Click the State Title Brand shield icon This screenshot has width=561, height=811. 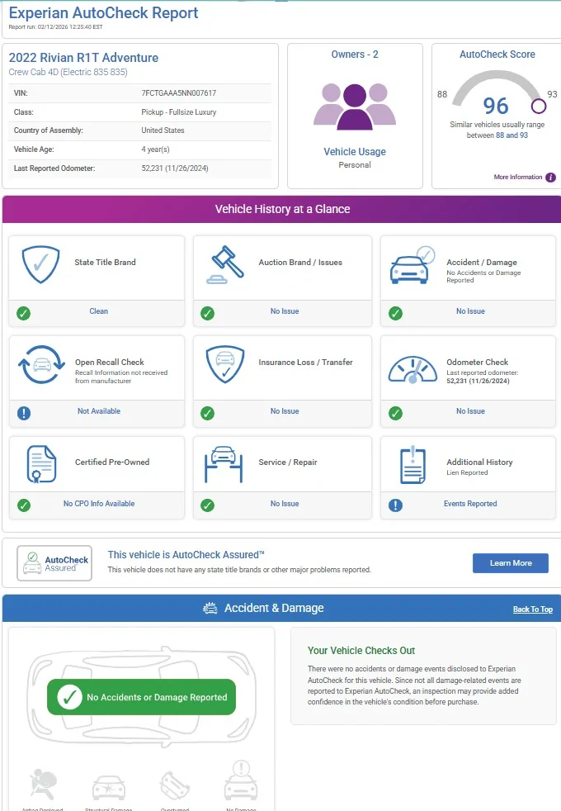pos(40,264)
